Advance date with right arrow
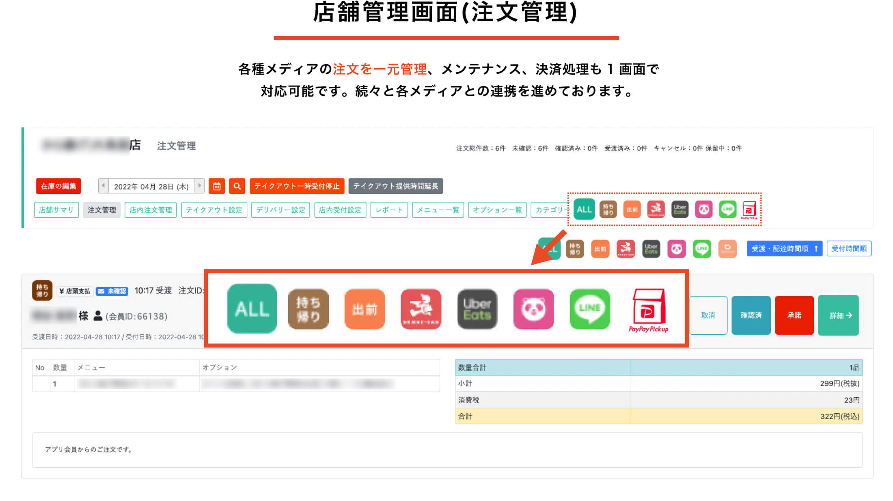Image resolution: width=893 pixels, height=501 pixels. pyautogui.click(x=199, y=186)
